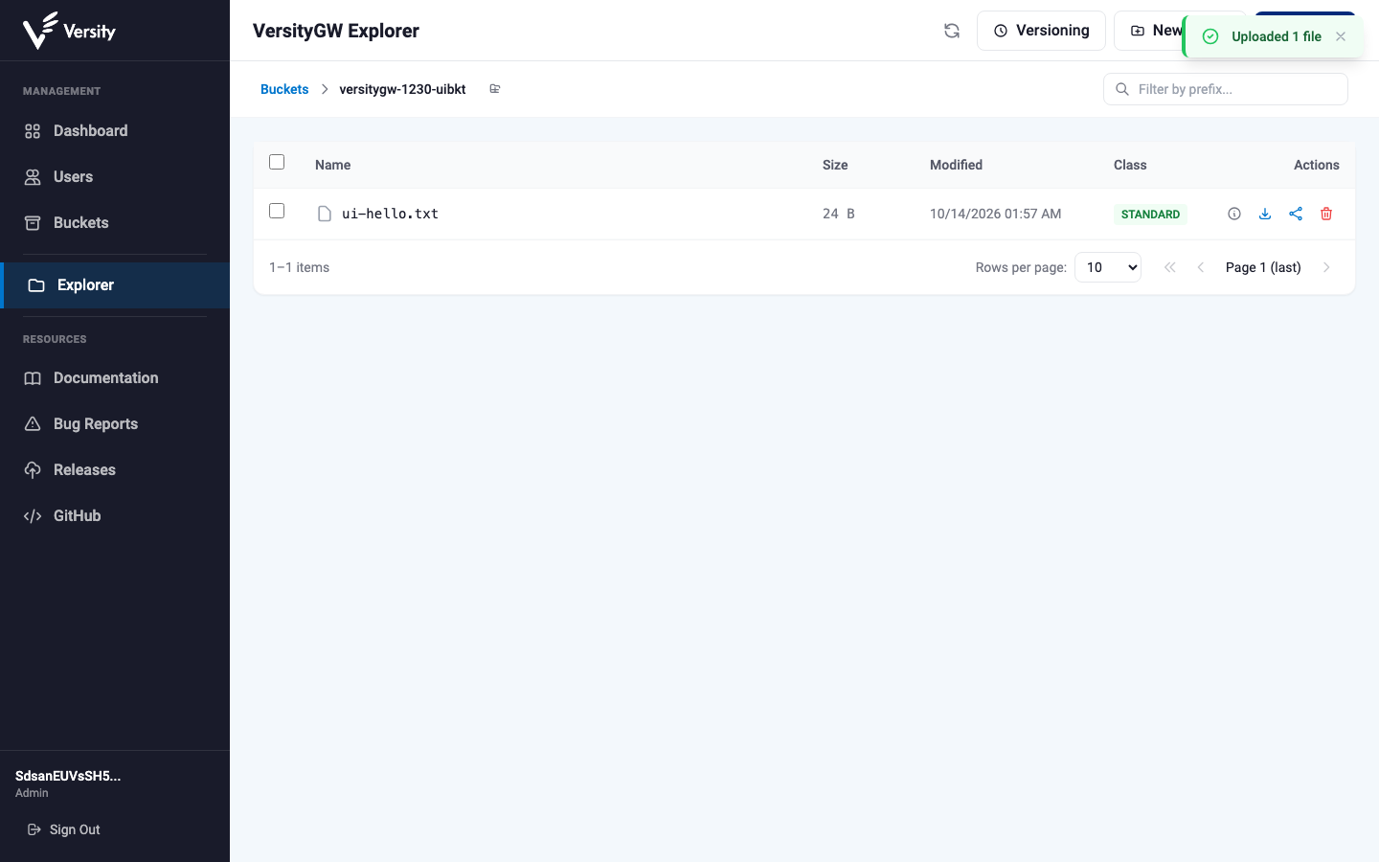Share ui-hello.txt via the share icon
Image resolution: width=1379 pixels, height=862 pixels.
(x=1296, y=214)
